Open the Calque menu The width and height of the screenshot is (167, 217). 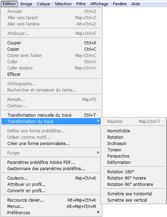[43, 4]
